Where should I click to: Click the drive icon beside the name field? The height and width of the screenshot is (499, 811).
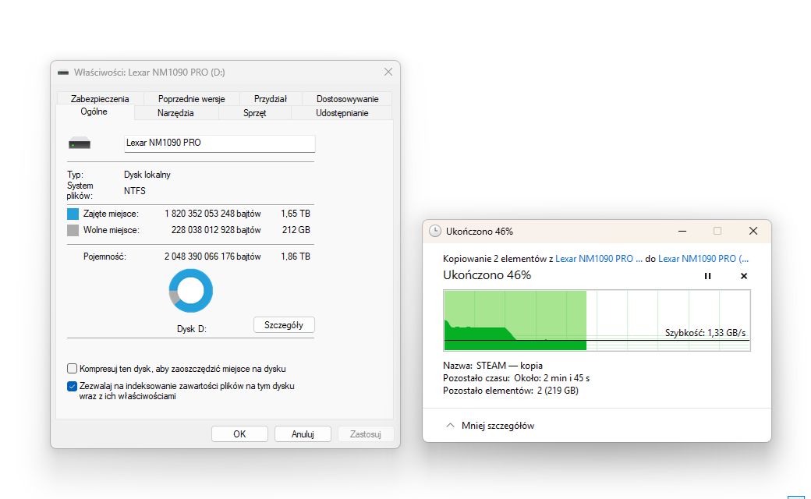pyautogui.click(x=79, y=143)
